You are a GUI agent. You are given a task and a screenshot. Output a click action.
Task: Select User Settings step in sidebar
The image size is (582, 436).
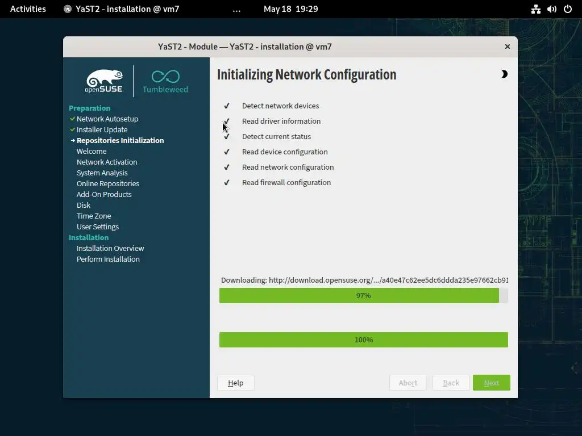[98, 227]
